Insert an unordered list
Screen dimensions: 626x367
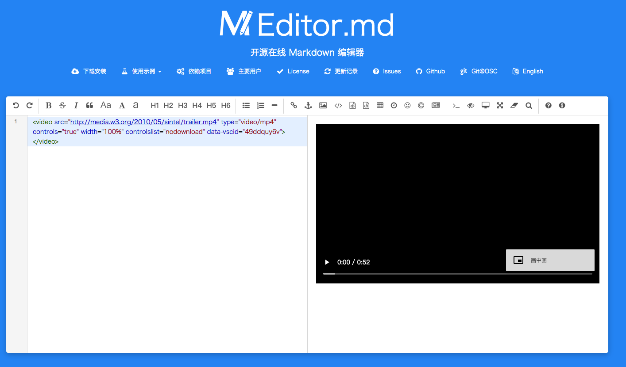[246, 105]
